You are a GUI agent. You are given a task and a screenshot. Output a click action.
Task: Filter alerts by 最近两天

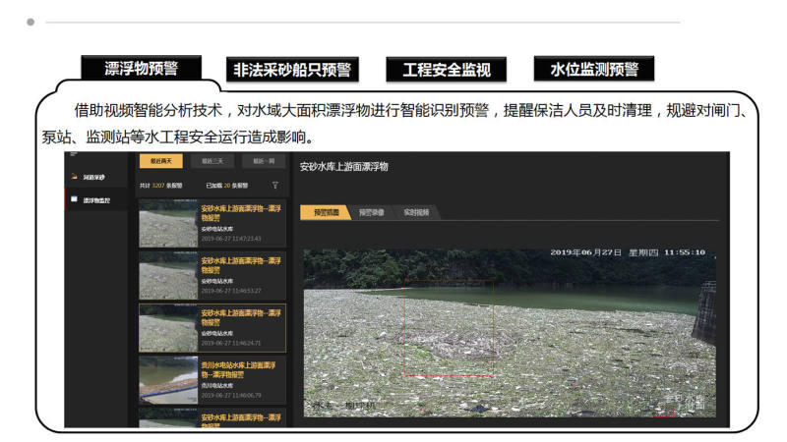160,162
